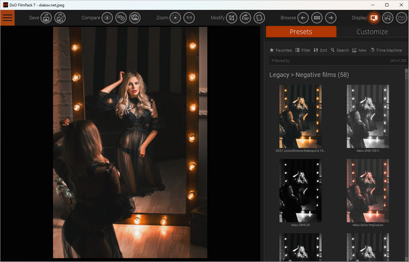409x262 pixels.
Task: Toggle the Compare eye preview
Action: (x=107, y=18)
